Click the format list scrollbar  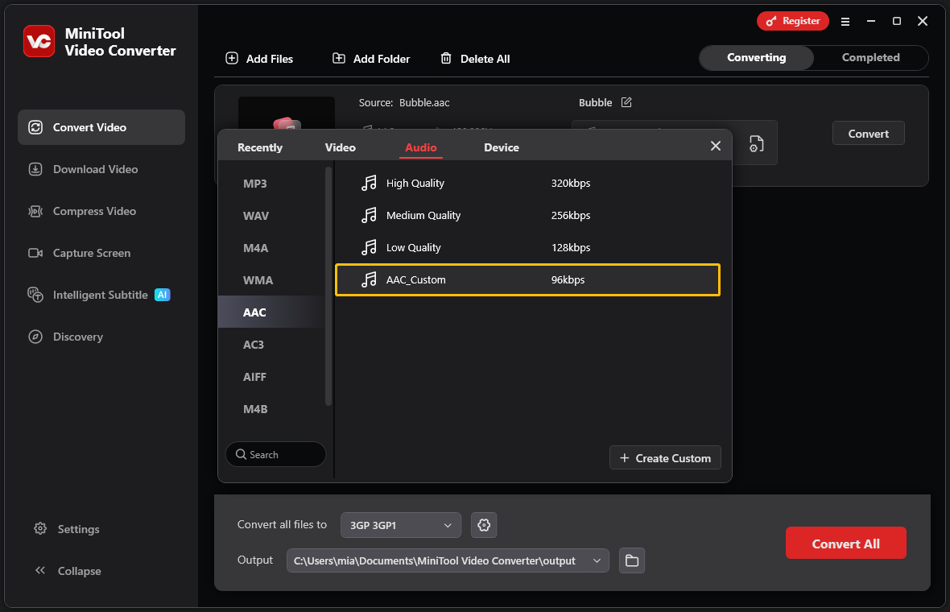click(x=328, y=286)
